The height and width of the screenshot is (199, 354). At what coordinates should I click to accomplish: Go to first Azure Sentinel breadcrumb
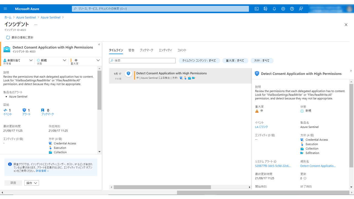click(26, 17)
